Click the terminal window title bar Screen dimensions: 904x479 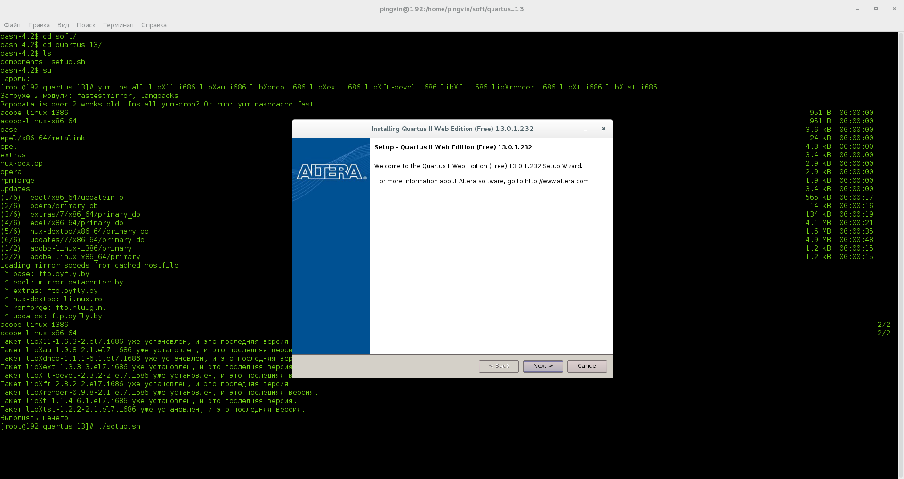(452, 8)
